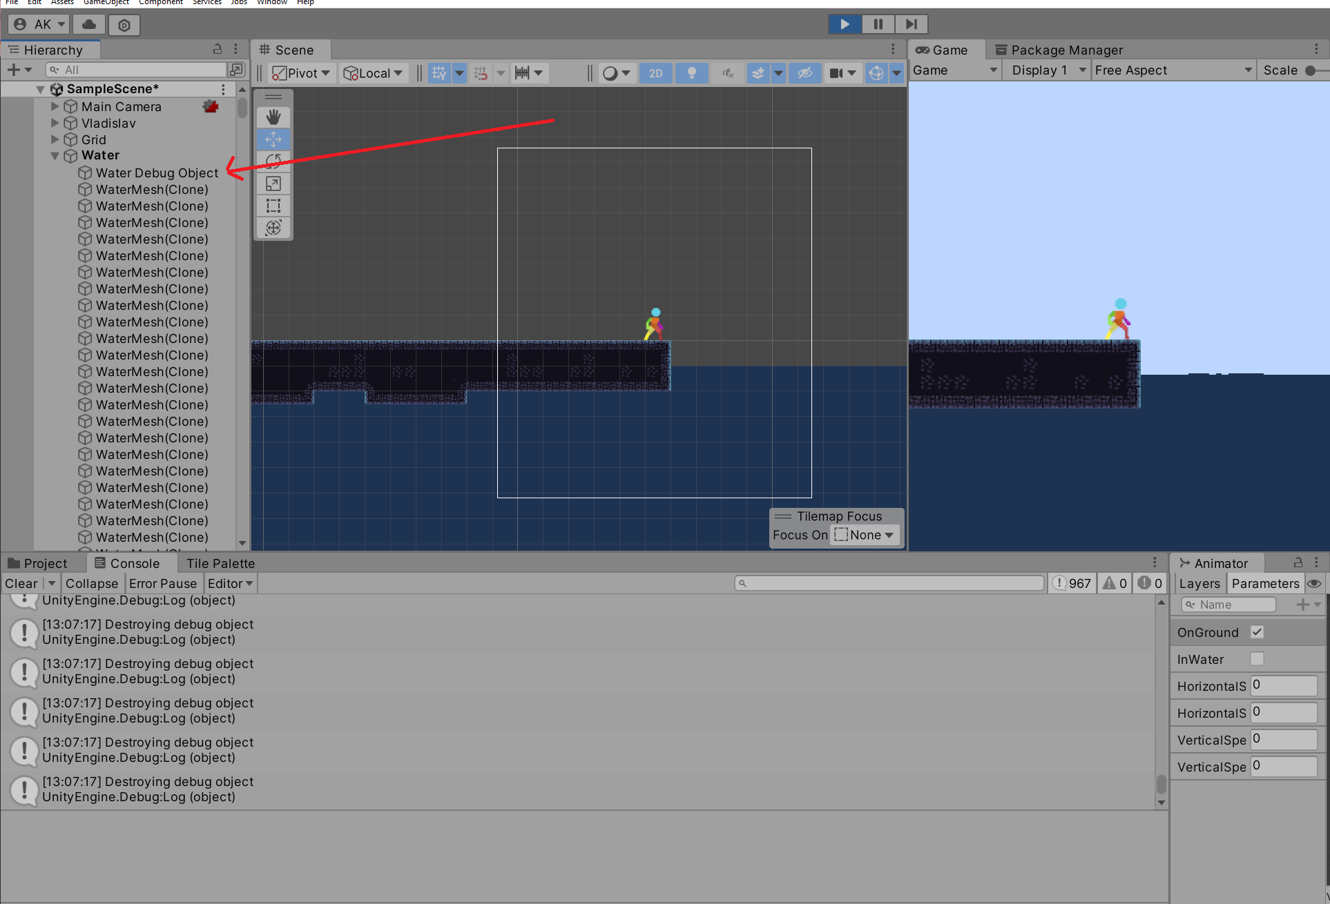Open the AK account dropdown

[39, 24]
